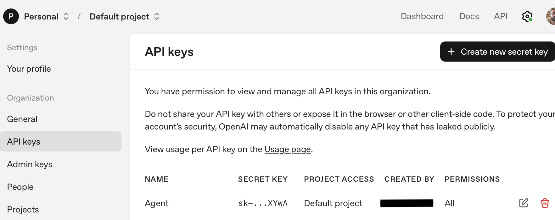Image resolution: width=555 pixels, height=220 pixels.
Task: Open Your profile settings
Action: click(x=29, y=69)
